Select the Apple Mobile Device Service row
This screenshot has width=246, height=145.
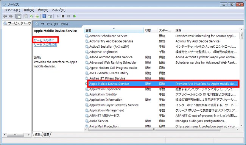pyautogui.click(x=162, y=84)
